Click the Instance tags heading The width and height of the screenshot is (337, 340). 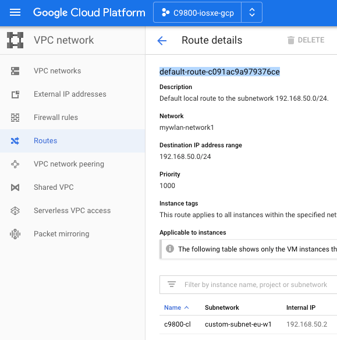pyautogui.click(x=179, y=203)
